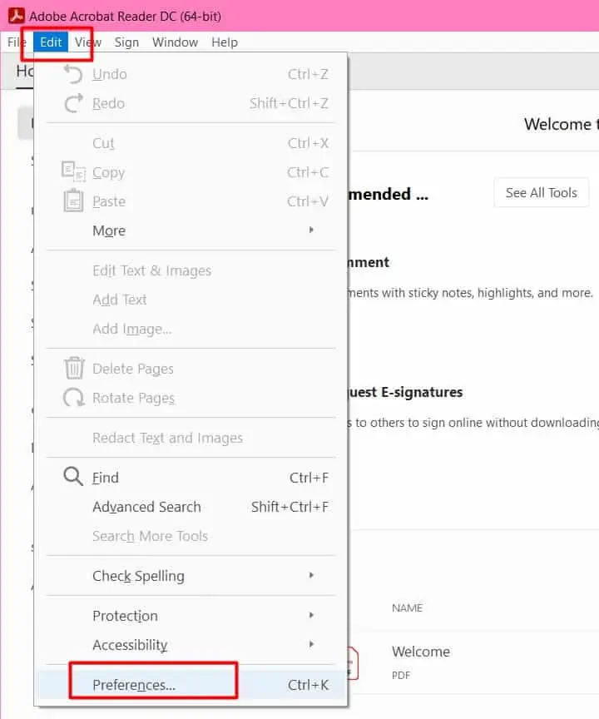The image size is (599, 719).
Task: Click the See All Tools button
Action: point(541,192)
